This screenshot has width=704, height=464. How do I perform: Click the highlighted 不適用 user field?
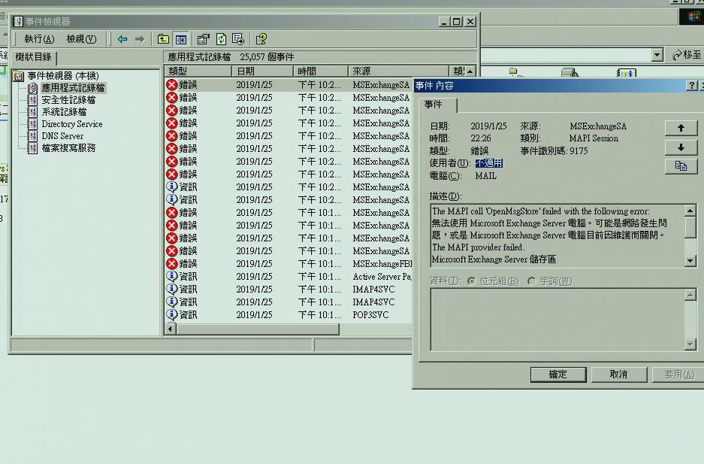click(x=489, y=163)
